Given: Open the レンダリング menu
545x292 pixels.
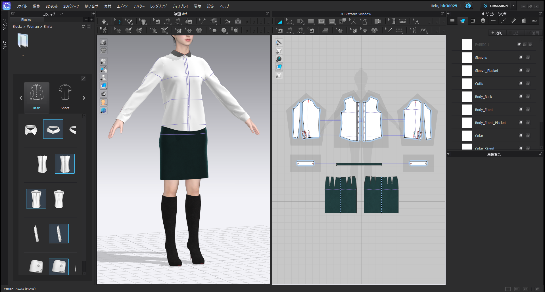Looking at the screenshot, I should (x=158, y=6).
